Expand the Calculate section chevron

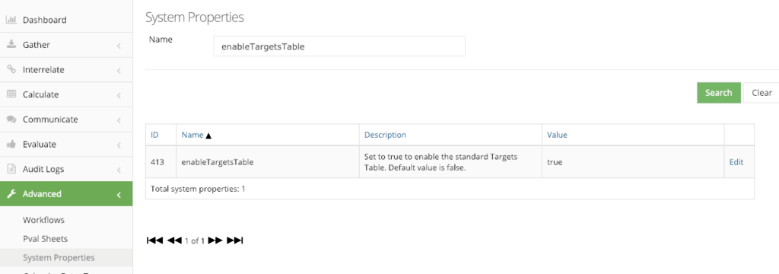tap(119, 95)
